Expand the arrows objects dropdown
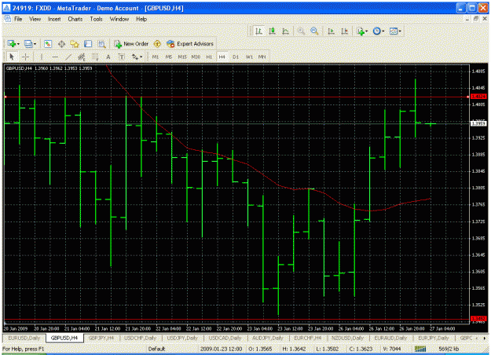The width and height of the screenshot is (491, 355). [141, 57]
